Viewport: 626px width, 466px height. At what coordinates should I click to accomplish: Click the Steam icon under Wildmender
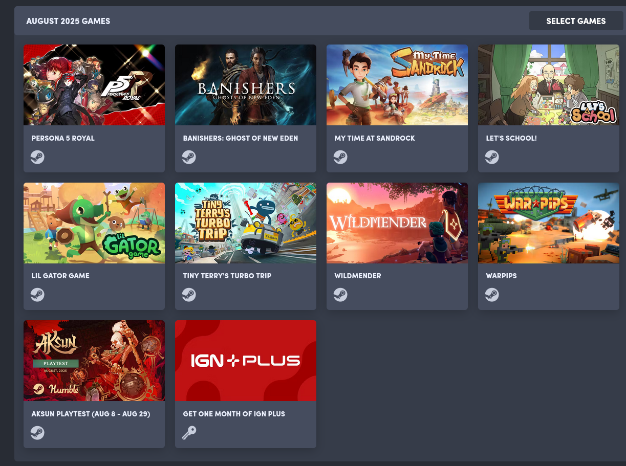coord(340,295)
